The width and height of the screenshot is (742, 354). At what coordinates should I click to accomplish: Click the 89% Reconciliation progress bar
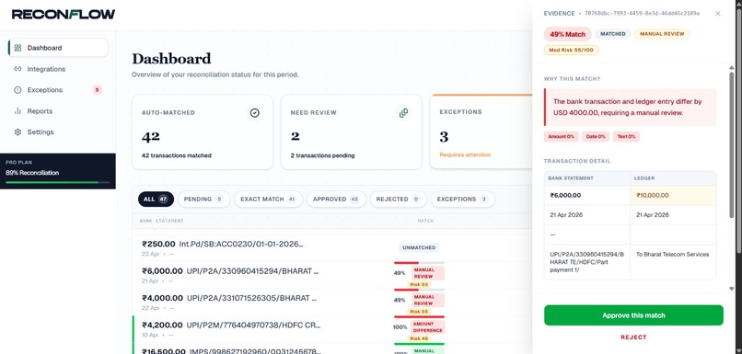click(x=58, y=182)
